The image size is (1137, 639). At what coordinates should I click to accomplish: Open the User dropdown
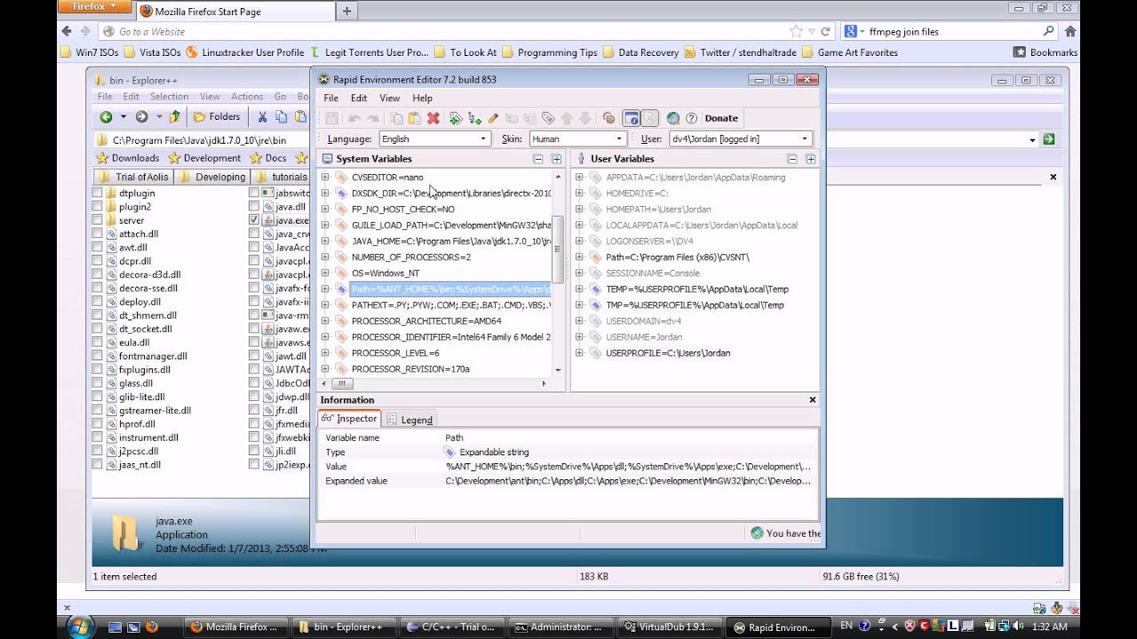click(740, 138)
